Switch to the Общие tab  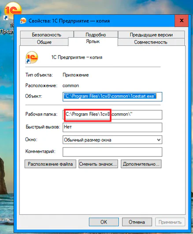(44, 42)
